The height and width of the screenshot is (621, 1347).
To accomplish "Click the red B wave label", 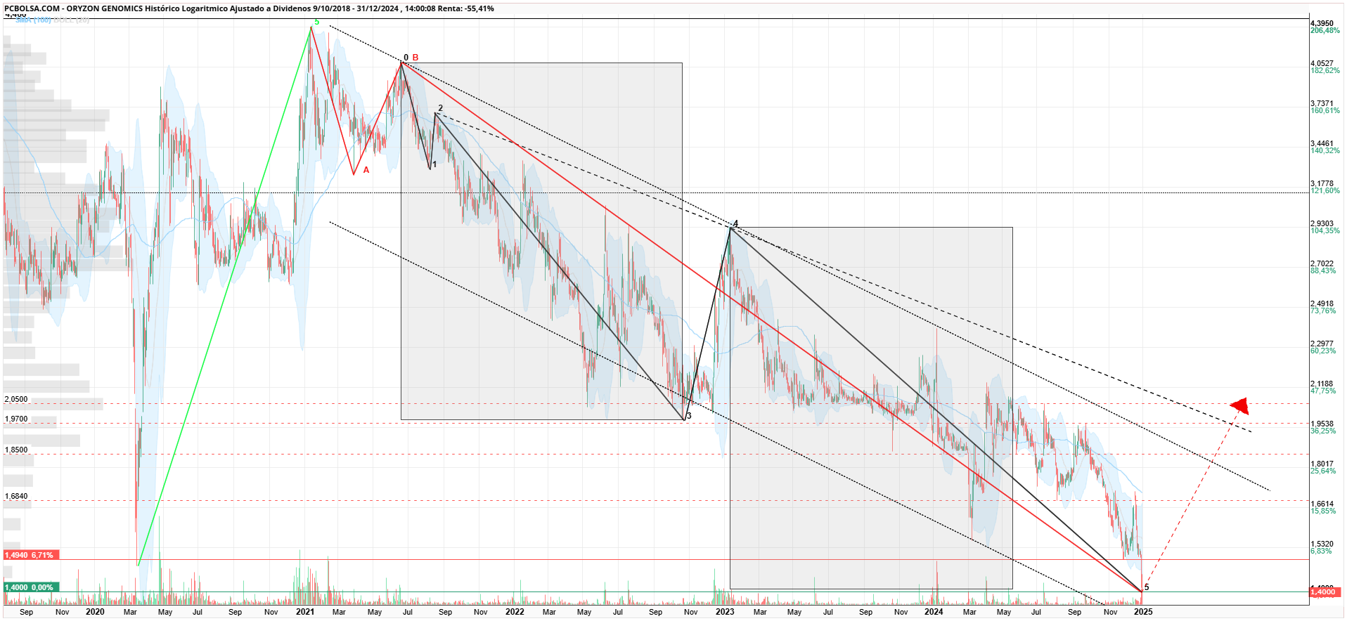I will [x=415, y=58].
